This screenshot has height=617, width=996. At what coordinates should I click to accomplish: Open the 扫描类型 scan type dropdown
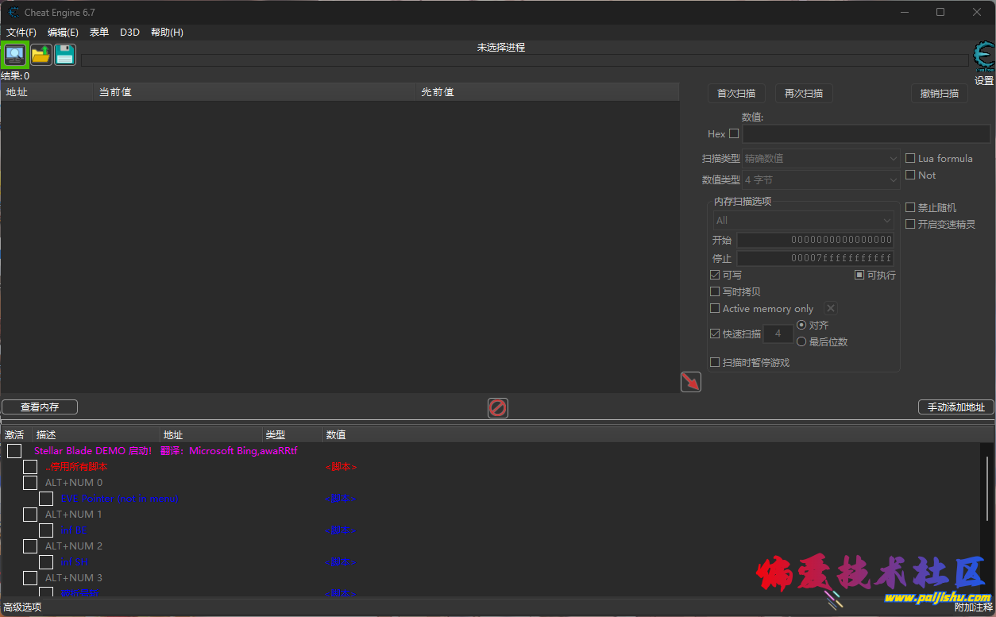pos(820,158)
